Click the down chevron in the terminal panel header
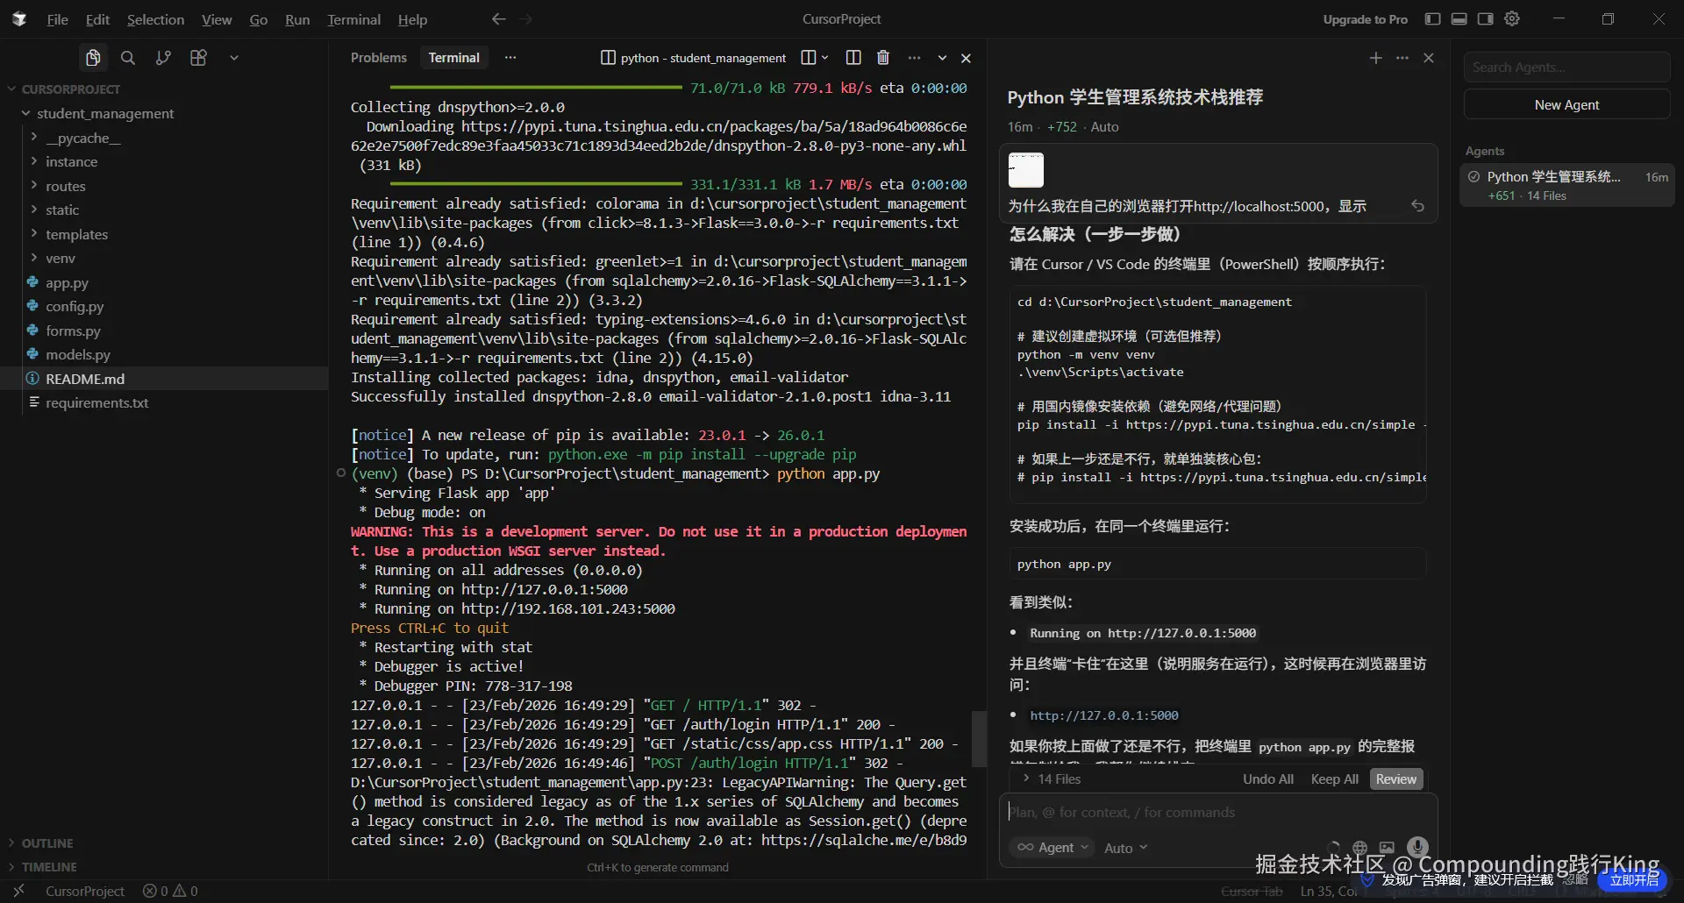The height and width of the screenshot is (903, 1684). click(942, 58)
